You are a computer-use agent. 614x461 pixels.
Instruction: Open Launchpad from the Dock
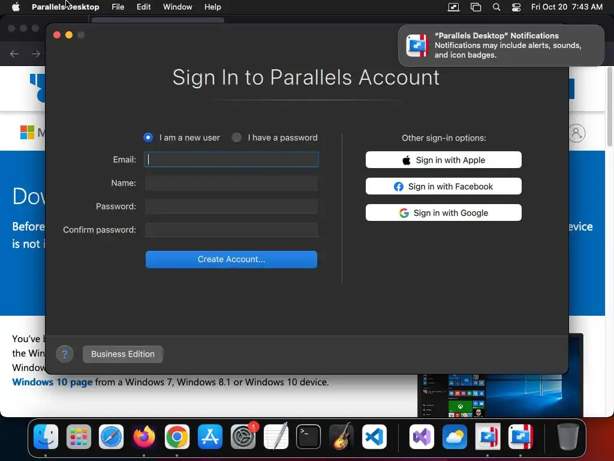coord(79,437)
